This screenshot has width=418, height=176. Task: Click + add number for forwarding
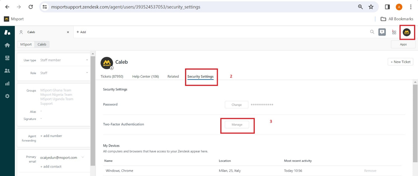pyautogui.click(x=51, y=136)
